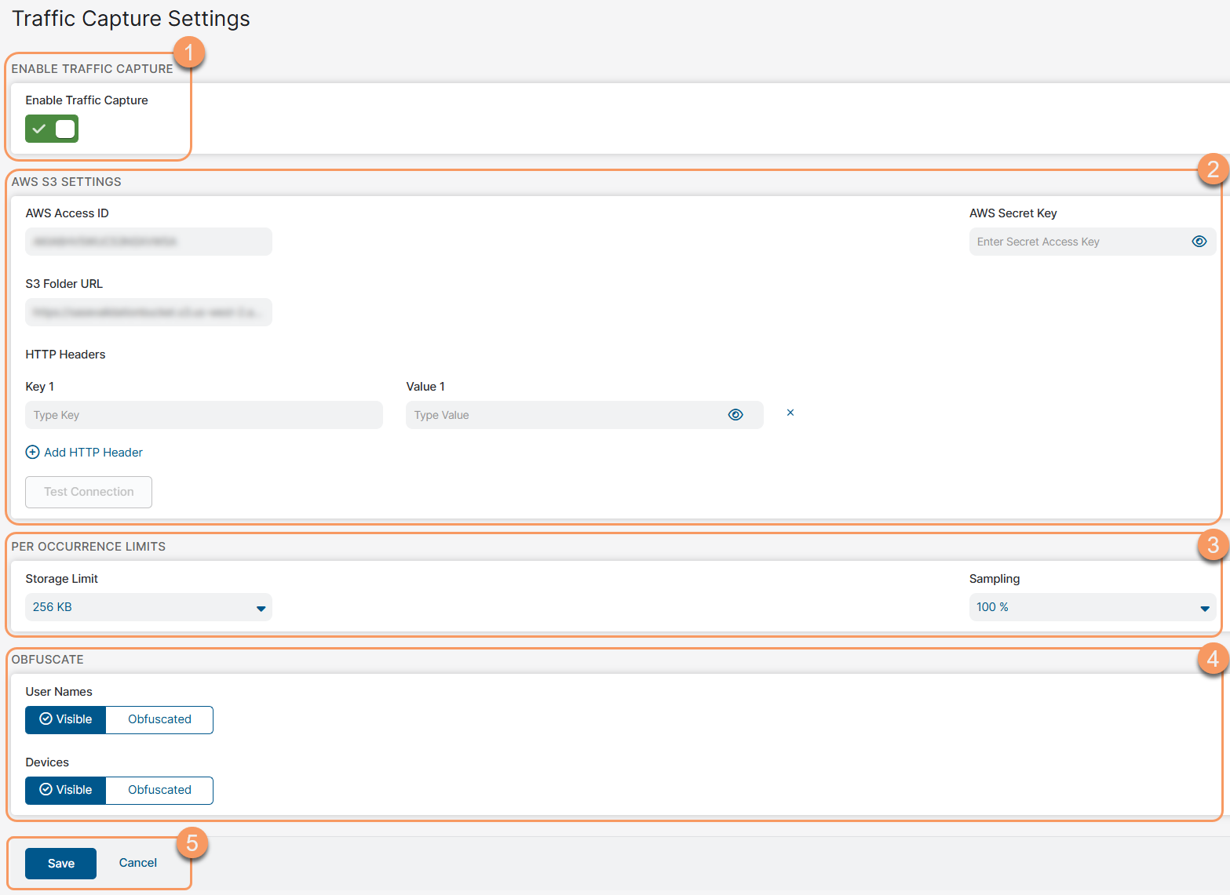Screen dimensions: 1230x895
Task: Toggle the Enable Traffic Capture switch
Action: (52, 129)
